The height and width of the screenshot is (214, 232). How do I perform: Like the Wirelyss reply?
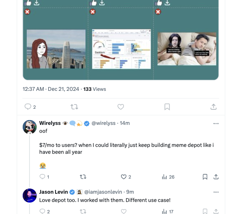[x=124, y=177]
